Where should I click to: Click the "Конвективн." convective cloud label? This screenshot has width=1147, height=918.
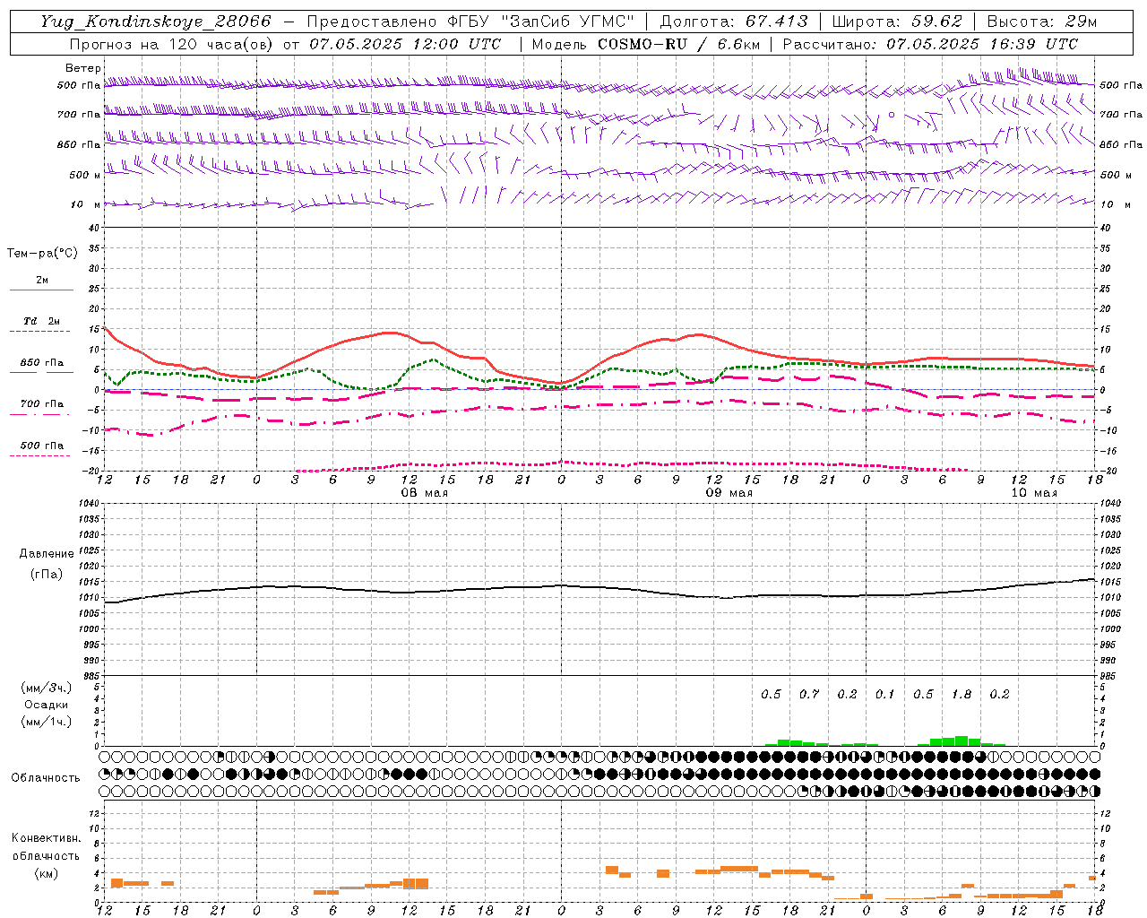click(46, 838)
